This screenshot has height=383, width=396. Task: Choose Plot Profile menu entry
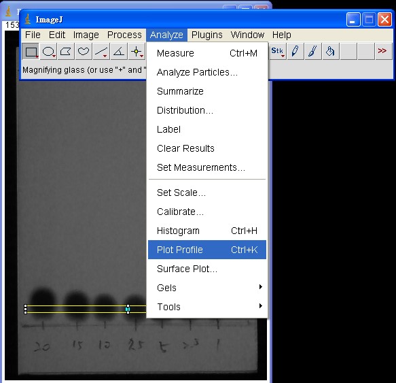pyautogui.click(x=207, y=250)
